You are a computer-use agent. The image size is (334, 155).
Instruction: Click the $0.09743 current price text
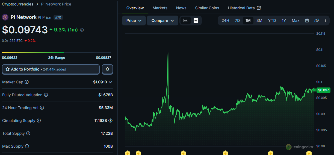point(25,30)
